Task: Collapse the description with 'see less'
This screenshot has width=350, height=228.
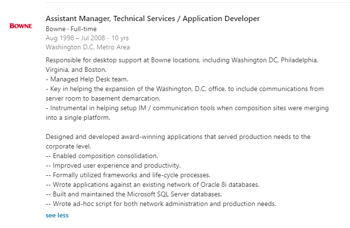Action: click(x=57, y=215)
